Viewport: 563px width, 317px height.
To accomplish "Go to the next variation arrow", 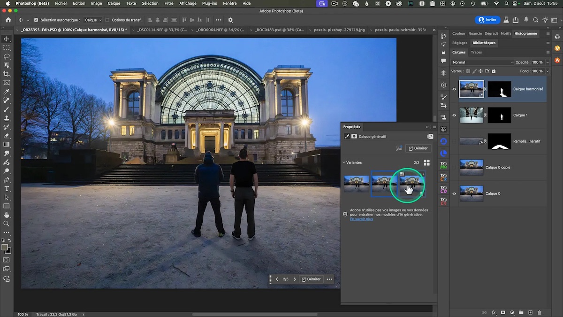I will click(x=295, y=279).
